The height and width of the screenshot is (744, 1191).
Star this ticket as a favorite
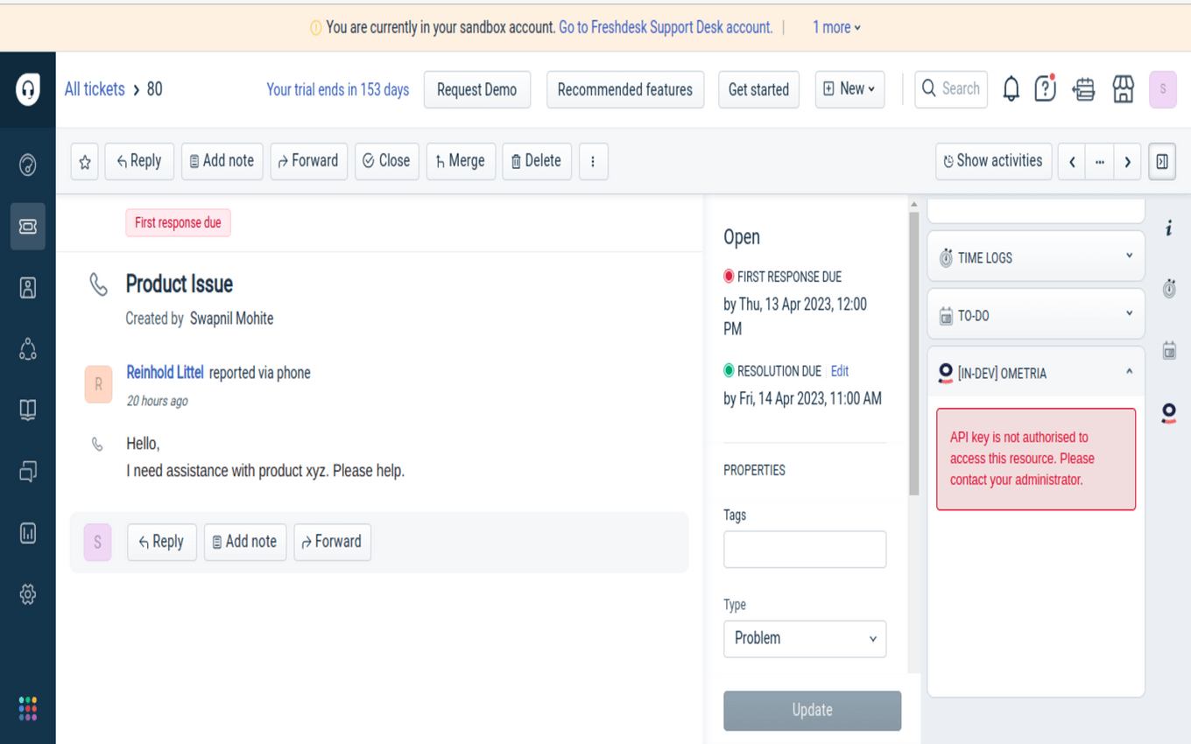point(84,161)
